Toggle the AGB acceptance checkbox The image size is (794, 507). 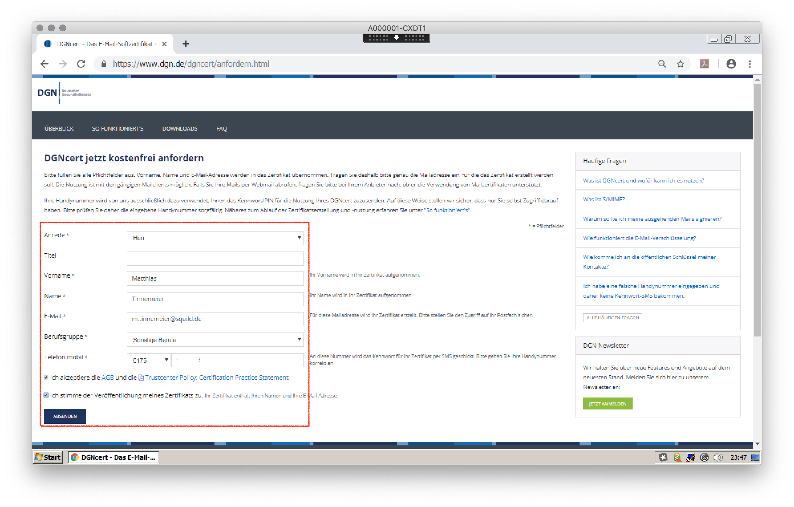pos(46,378)
